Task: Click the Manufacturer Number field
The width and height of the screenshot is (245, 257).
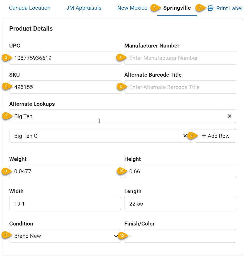Action: click(x=180, y=58)
